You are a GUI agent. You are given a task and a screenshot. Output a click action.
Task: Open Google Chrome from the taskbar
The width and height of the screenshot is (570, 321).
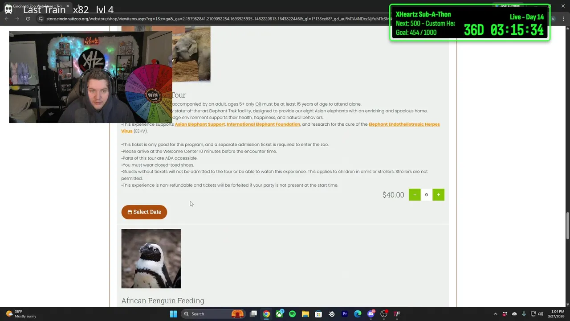click(x=266, y=314)
